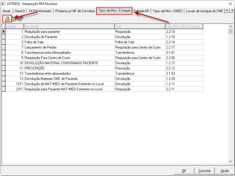Click the RM Nucleus value 2.2.12
The image size is (235, 176).
coord(184,68)
